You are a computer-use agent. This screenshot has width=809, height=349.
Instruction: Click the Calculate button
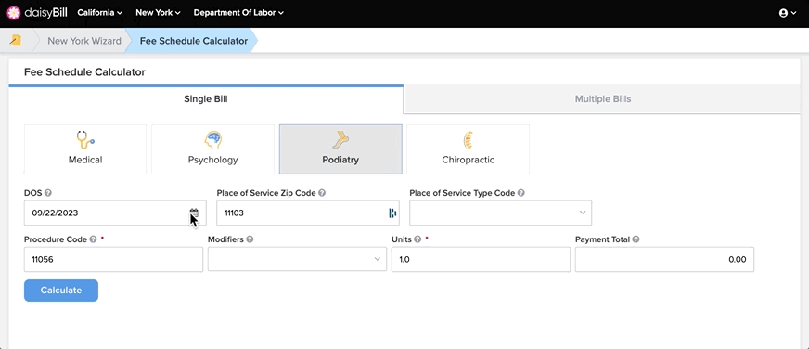pyautogui.click(x=61, y=291)
